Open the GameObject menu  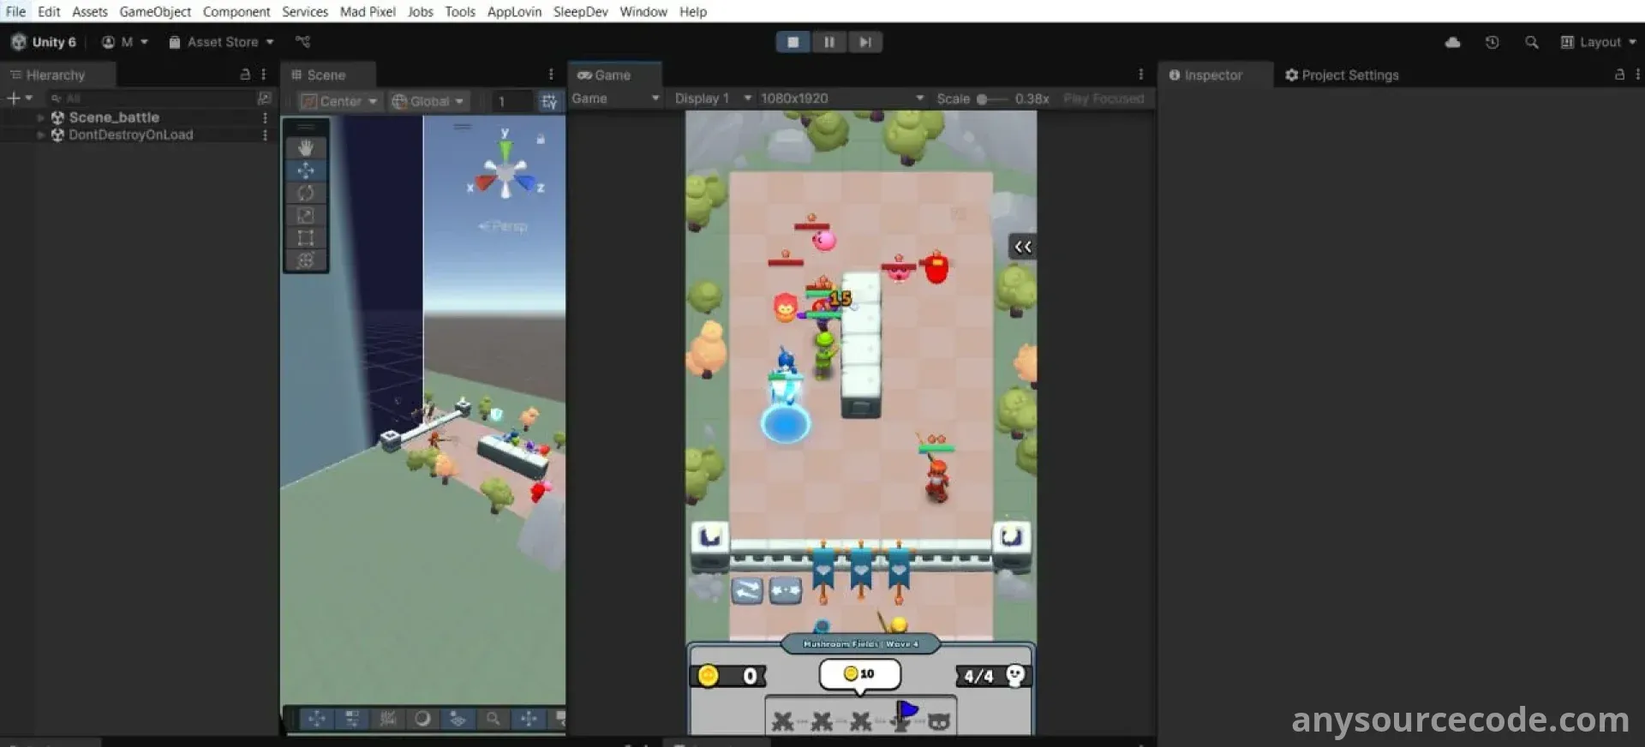[x=155, y=11]
